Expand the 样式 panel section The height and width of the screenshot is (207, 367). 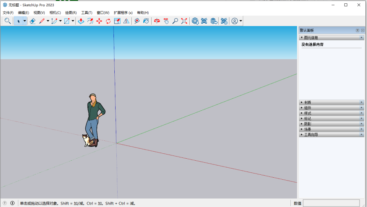(x=302, y=113)
